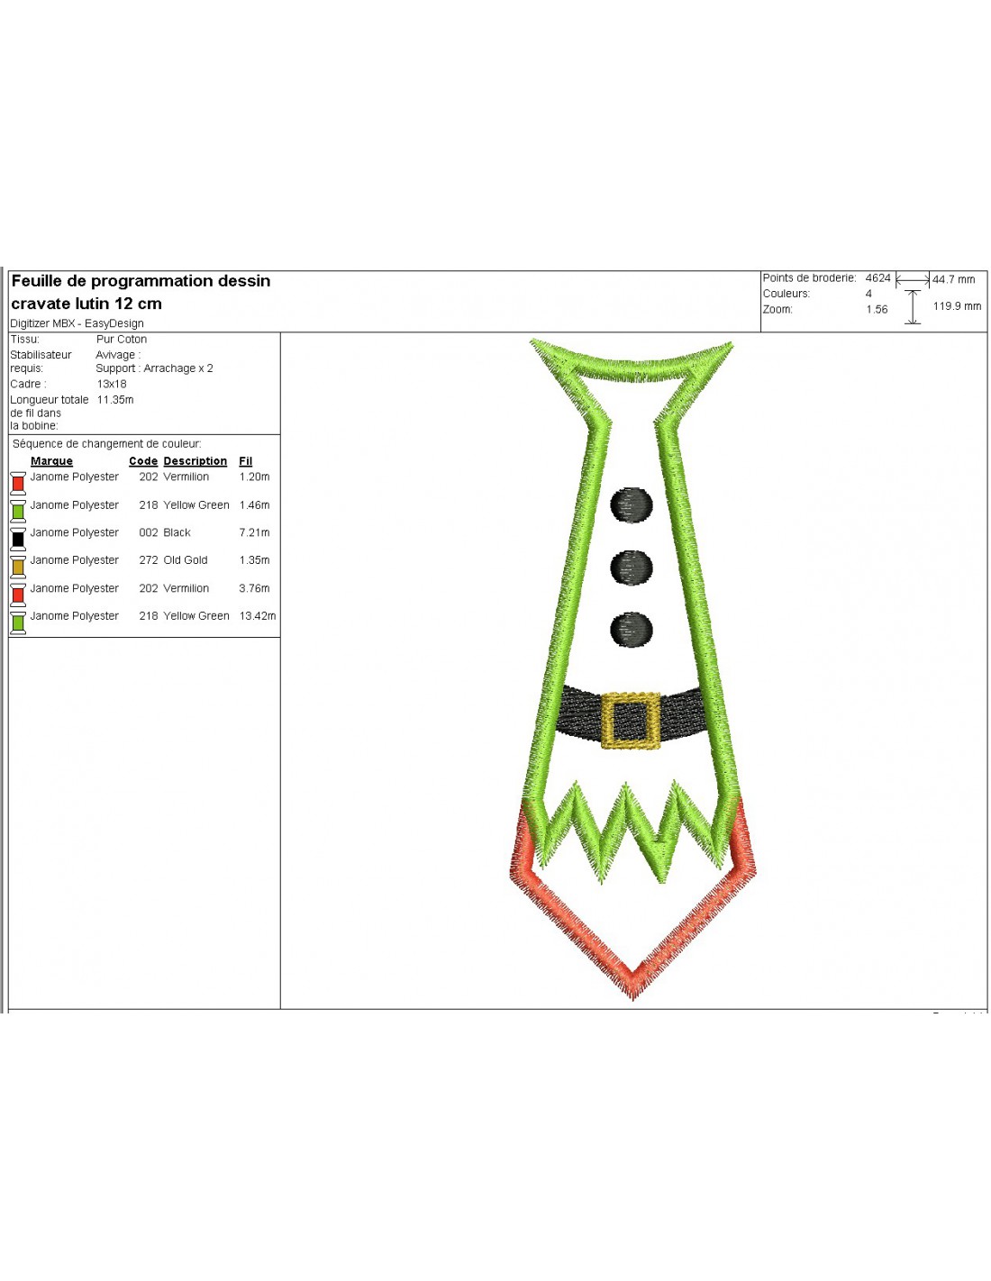Click the Vermilion spool icon in the 3.76m row
This screenshot has width=991, height=1281.
pos(18,595)
